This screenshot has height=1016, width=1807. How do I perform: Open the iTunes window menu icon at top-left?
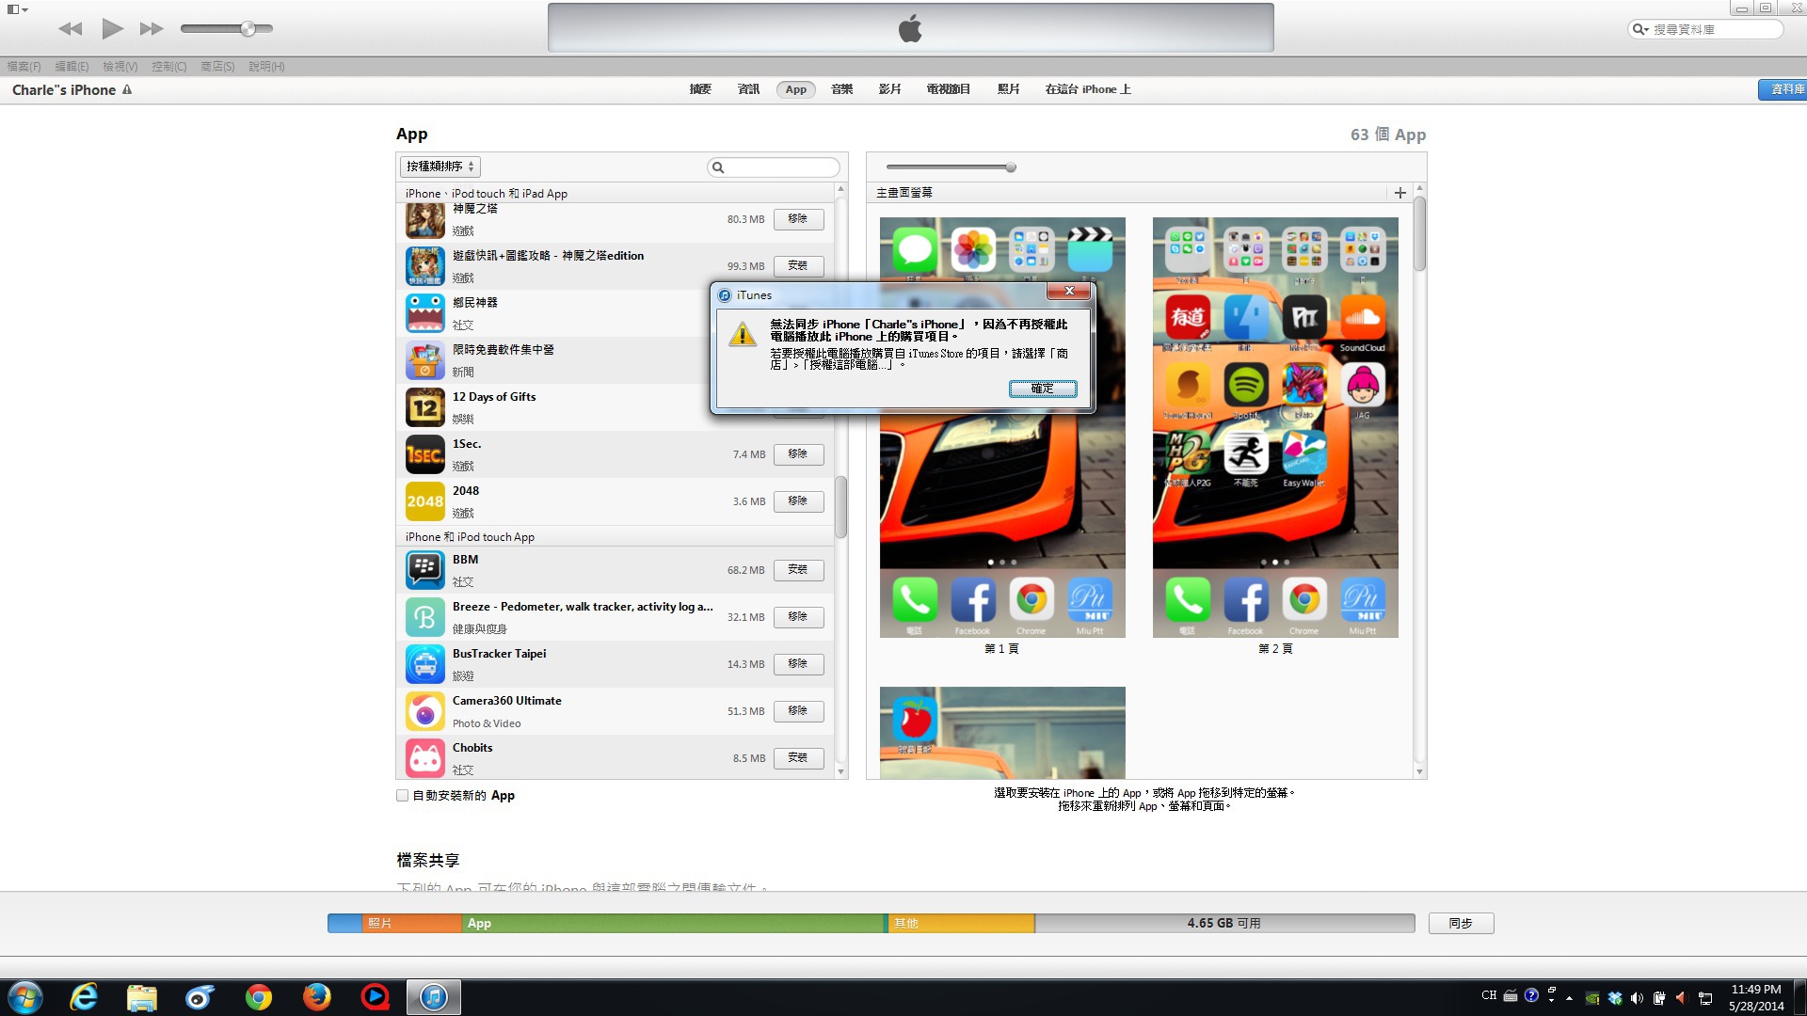click(17, 9)
